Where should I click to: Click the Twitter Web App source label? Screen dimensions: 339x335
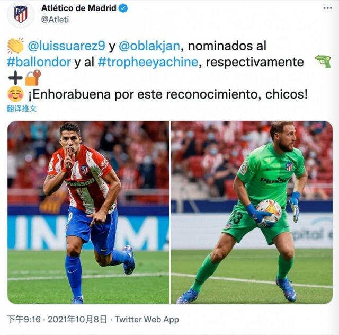[147, 320]
